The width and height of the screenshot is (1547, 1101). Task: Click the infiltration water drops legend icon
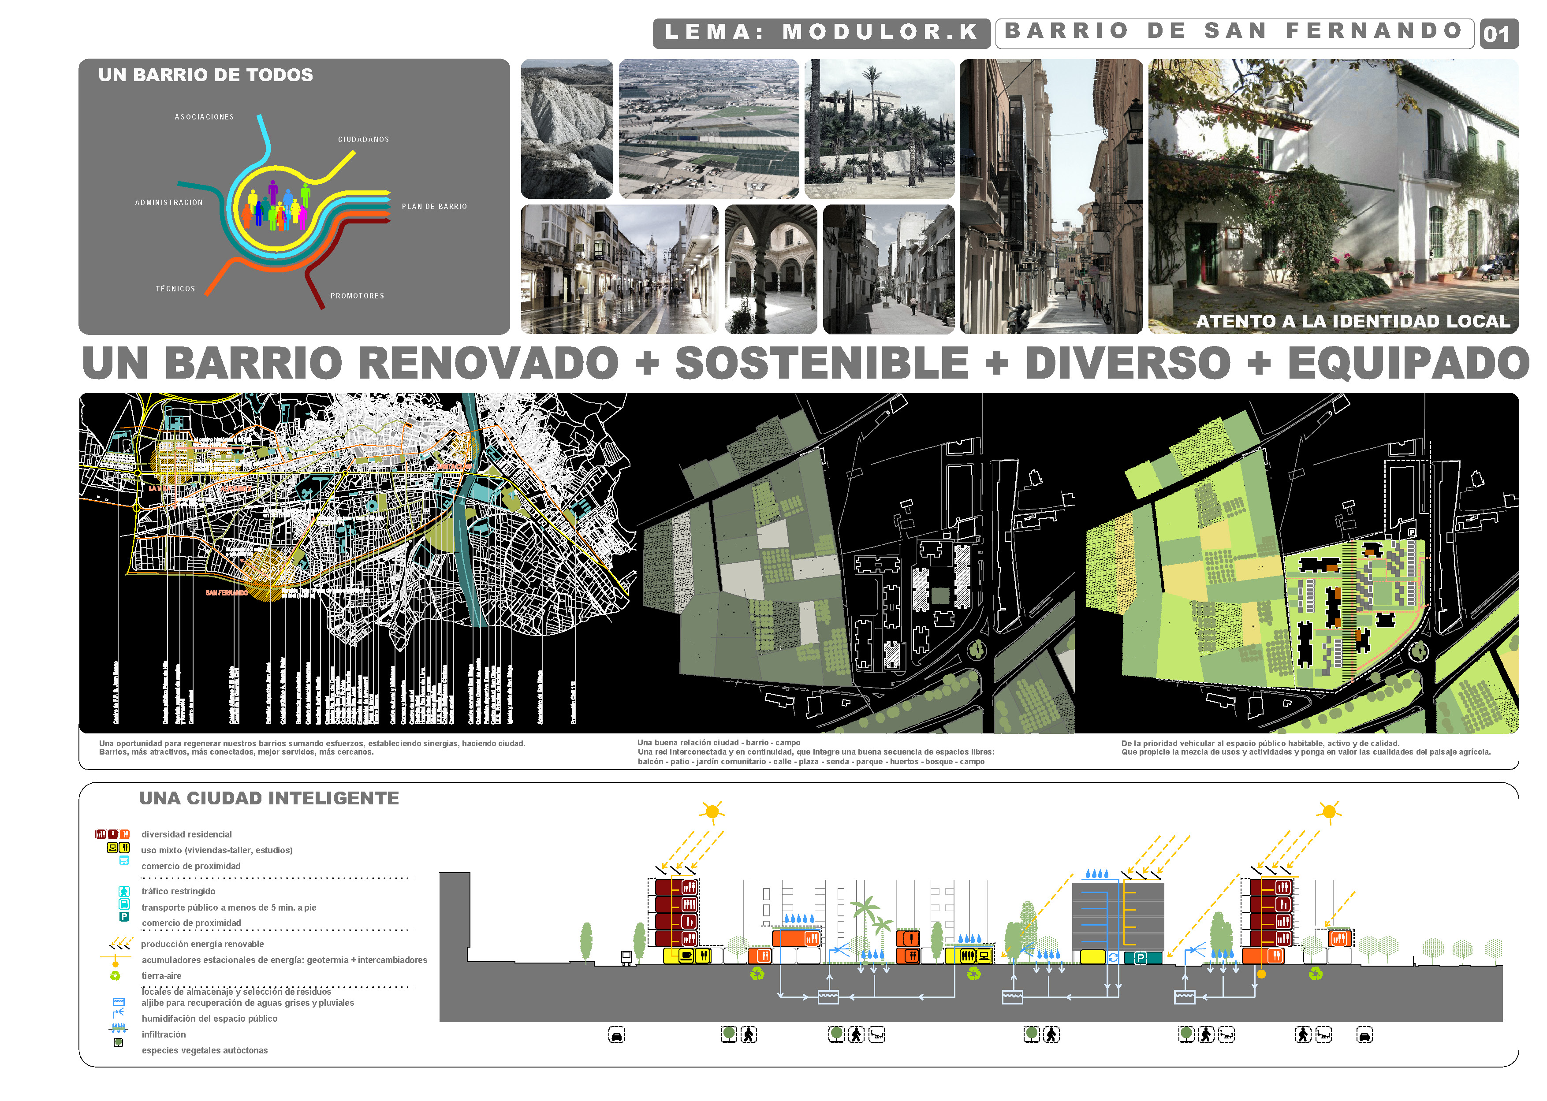118,1028
